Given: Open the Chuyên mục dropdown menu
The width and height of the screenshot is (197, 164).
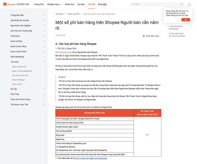Looking at the screenshot, I should point(54,4).
